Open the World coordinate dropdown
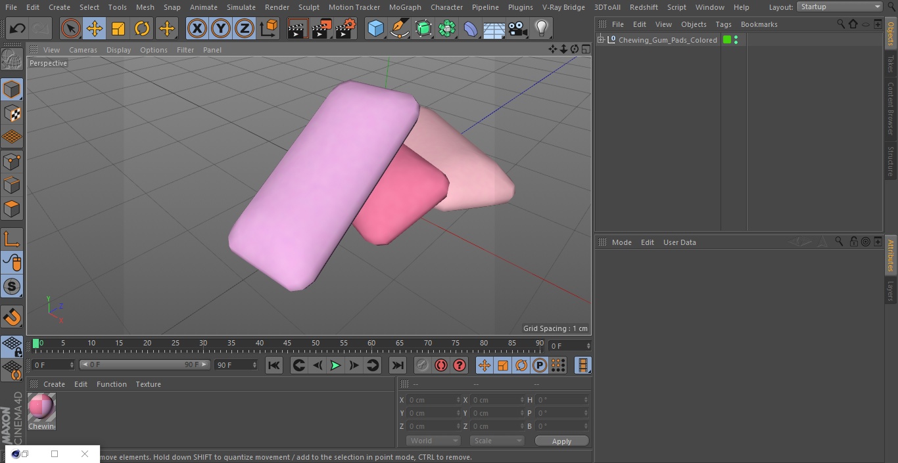 (x=433, y=441)
